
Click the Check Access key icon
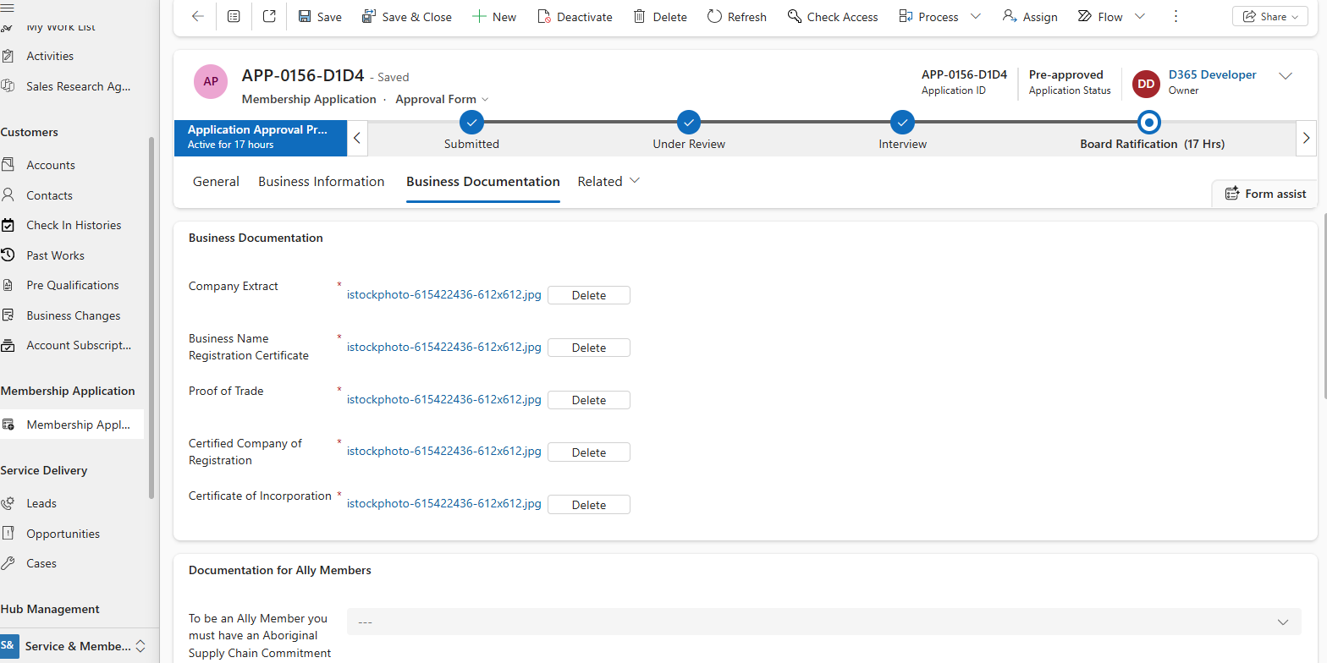(794, 17)
